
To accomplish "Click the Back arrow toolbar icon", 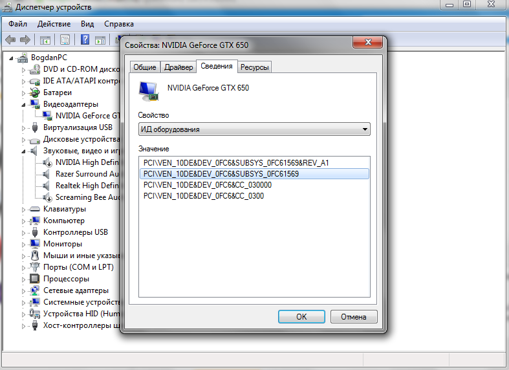I will [x=10, y=40].
